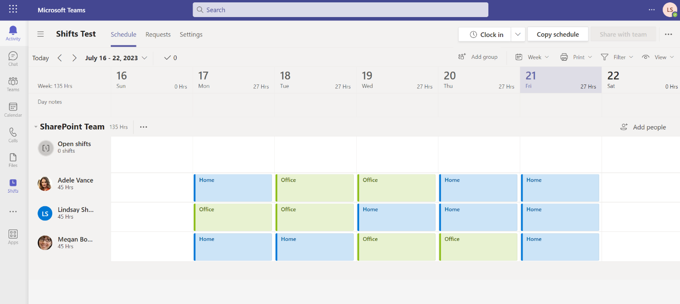This screenshot has height=304, width=680.
Task: Click the Adele Vance name
Action: [x=75, y=180]
